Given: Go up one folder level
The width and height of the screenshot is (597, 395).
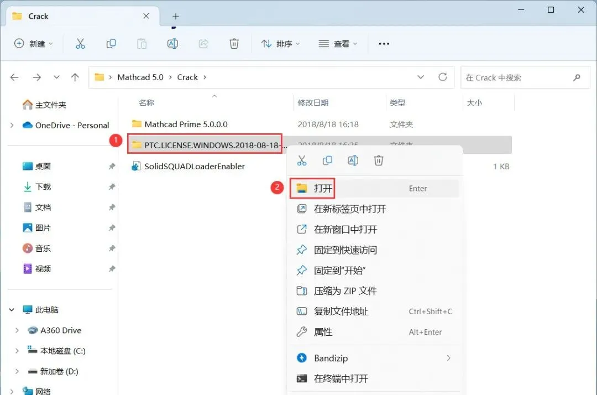Looking at the screenshot, I should 75,77.
